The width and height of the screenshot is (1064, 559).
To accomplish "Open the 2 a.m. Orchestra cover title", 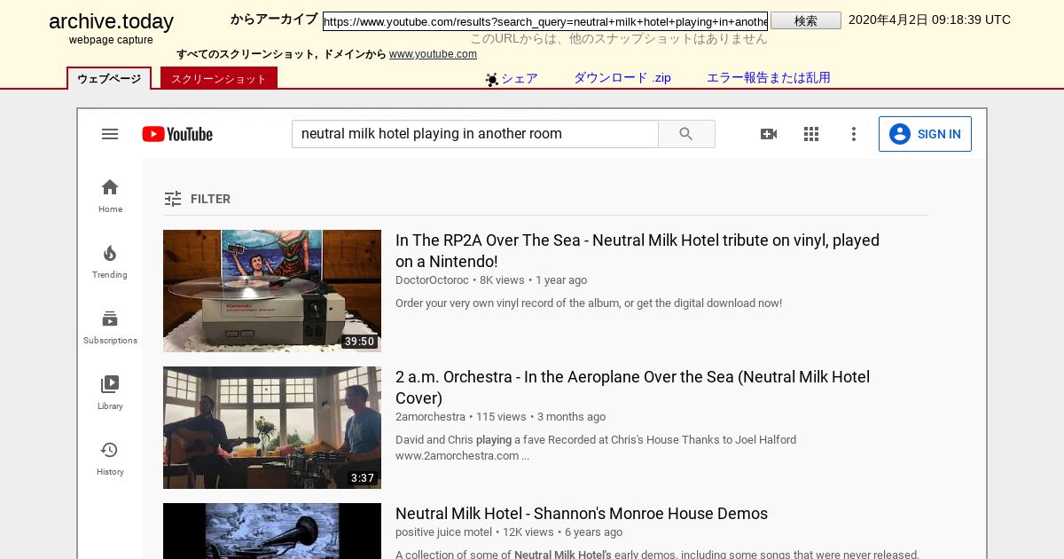I will tap(632, 387).
